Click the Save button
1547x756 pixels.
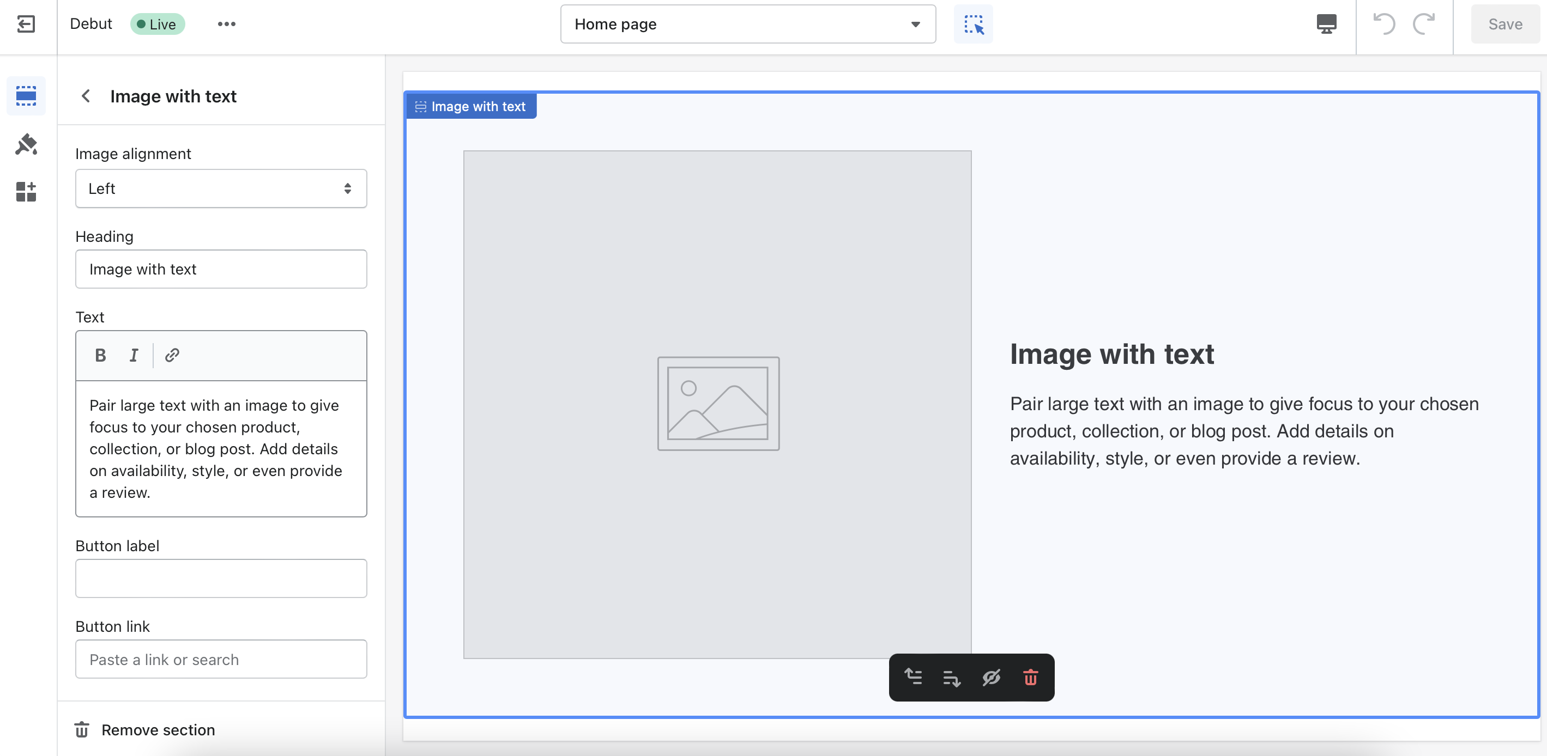[x=1504, y=24]
